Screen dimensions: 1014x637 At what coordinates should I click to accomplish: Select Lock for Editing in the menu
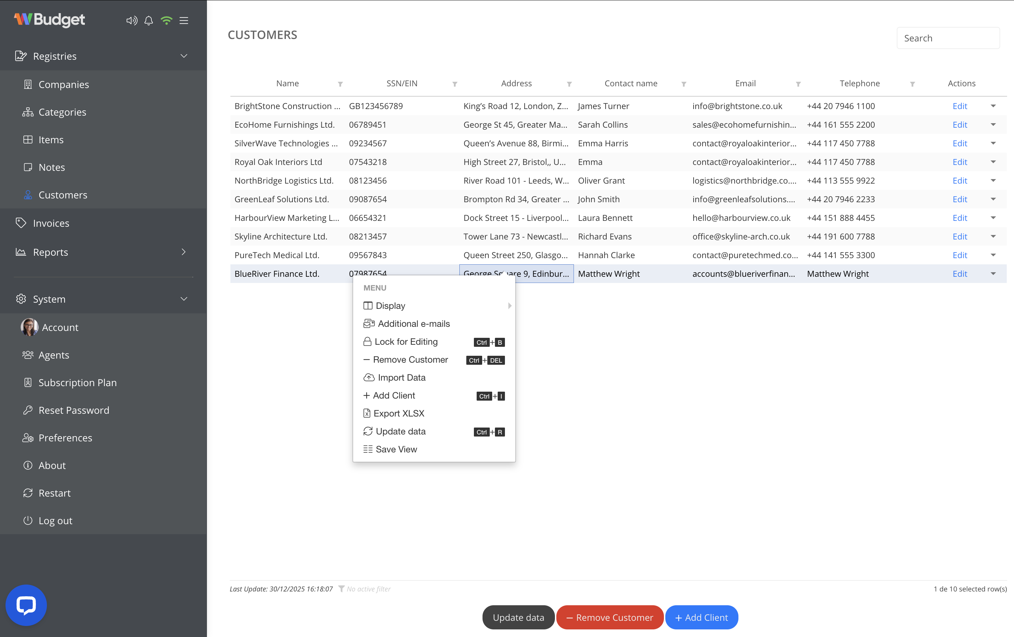click(406, 342)
